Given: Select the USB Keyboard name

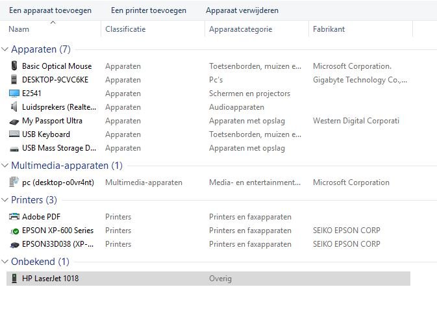Looking at the screenshot, I should point(46,134).
